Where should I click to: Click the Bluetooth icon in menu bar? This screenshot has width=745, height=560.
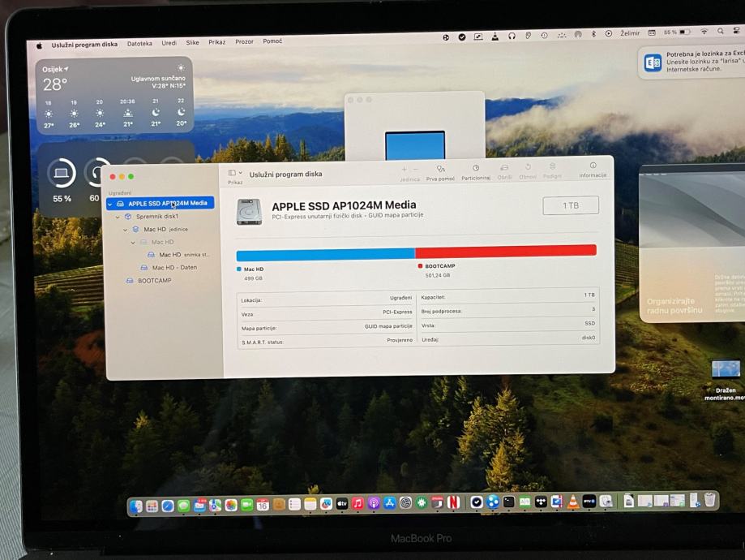[x=593, y=34]
